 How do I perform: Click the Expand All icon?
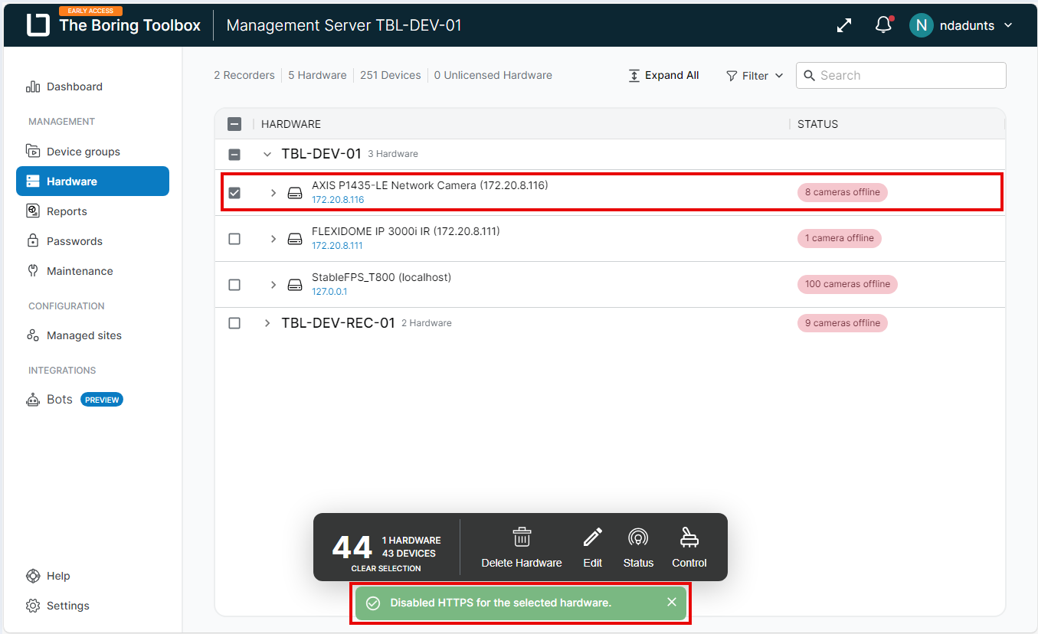tap(634, 76)
